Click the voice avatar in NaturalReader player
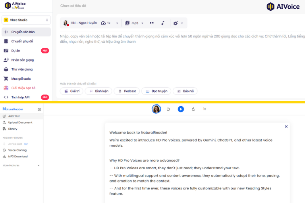Viewport: 305px width, 203px height. [156, 109]
